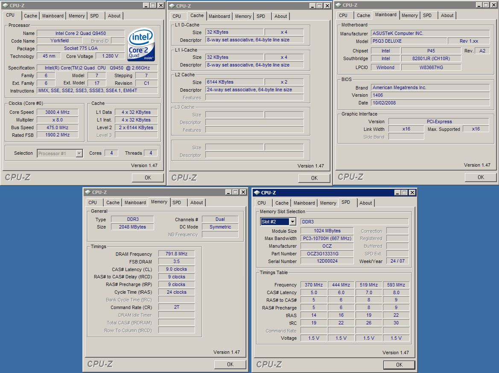Open the SPD tab in the CPU window
Image resolution: width=499 pixels, height=373 pixels.
(x=94, y=16)
